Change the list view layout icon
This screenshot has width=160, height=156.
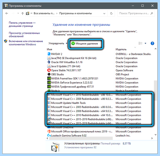tap(140, 43)
